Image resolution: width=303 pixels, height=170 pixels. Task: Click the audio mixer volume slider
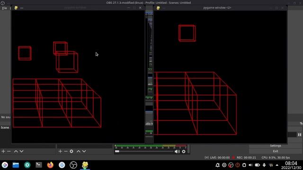coord(144,151)
